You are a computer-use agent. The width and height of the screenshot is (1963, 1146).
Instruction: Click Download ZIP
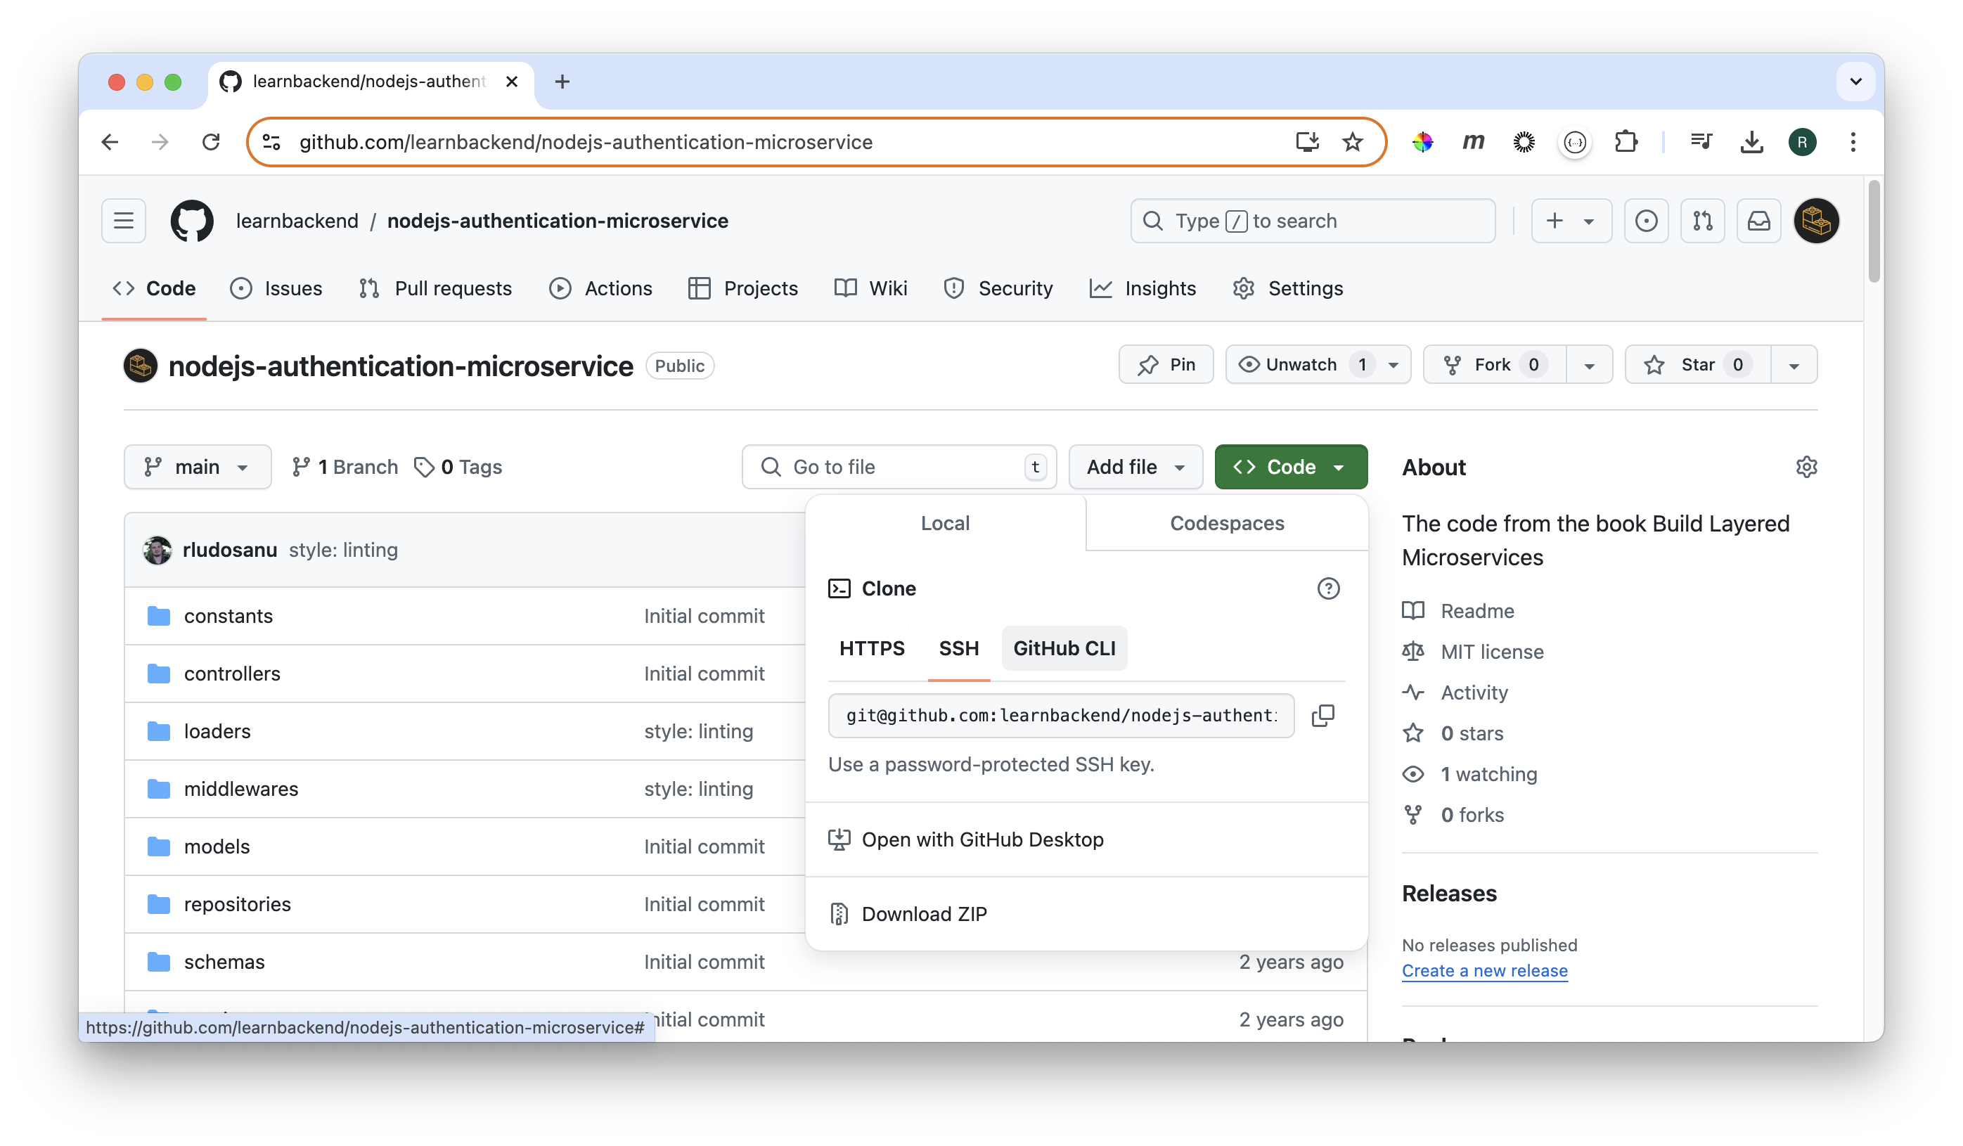924,914
